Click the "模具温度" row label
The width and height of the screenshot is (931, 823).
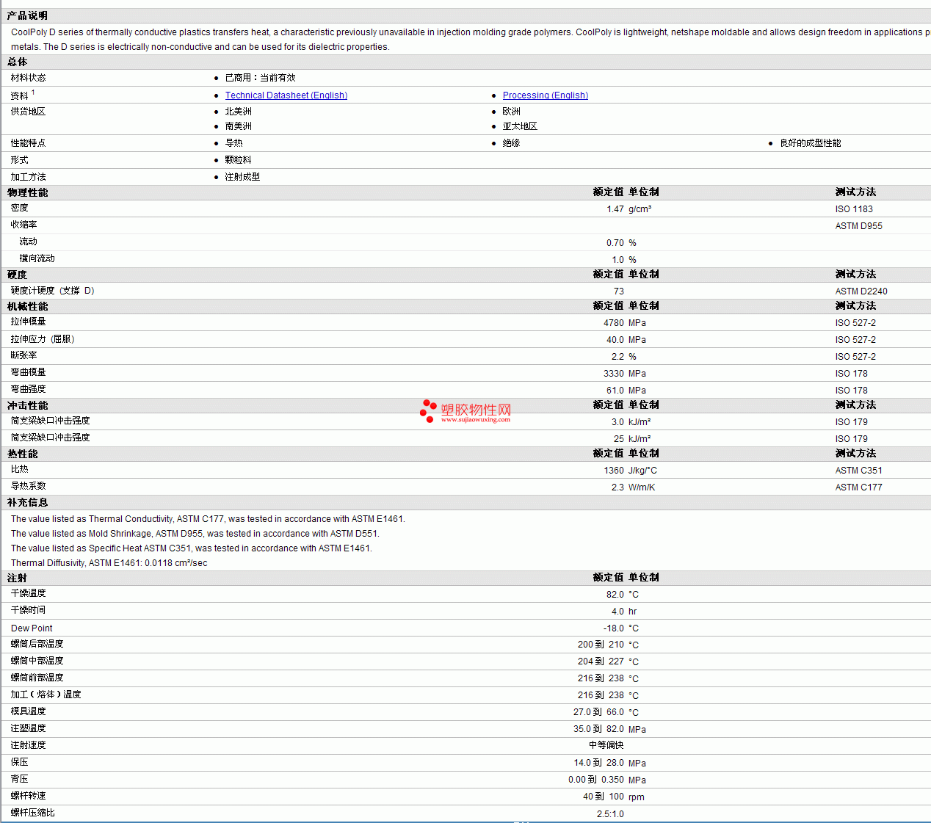(29, 711)
